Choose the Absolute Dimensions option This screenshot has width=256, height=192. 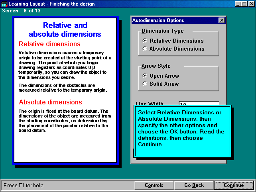pyautogui.click(x=145, y=49)
